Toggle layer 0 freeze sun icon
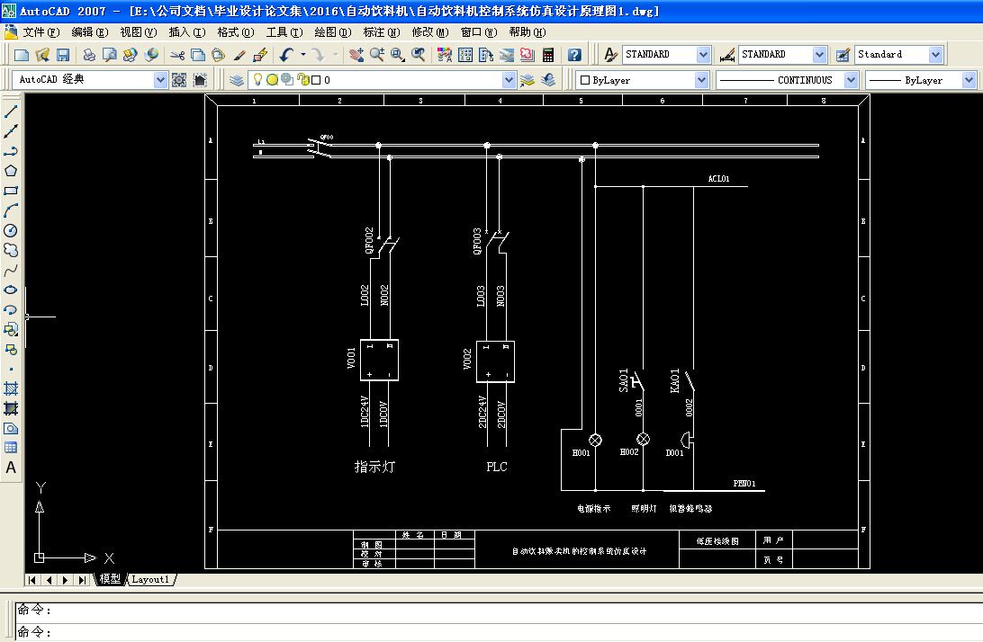The height and width of the screenshot is (642, 983). [272, 79]
